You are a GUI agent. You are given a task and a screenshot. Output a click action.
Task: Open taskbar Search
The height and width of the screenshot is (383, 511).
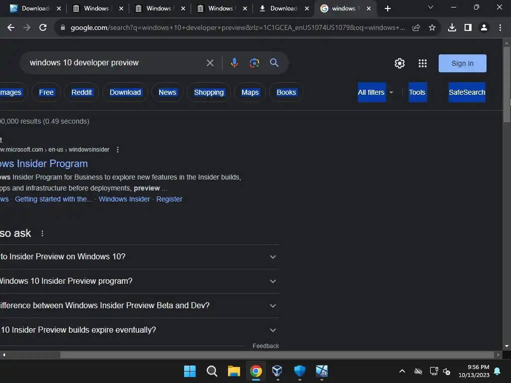coord(212,371)
